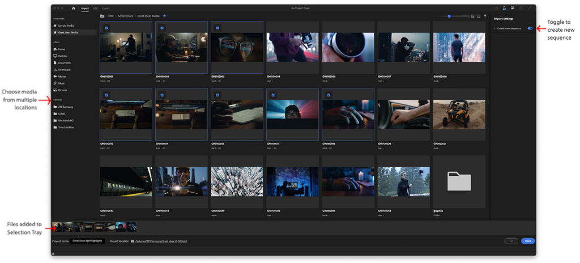The width and height of the screenshot is (580, 263).
Task: Switch to grid thumbnail view
Action: pos(473,16)
